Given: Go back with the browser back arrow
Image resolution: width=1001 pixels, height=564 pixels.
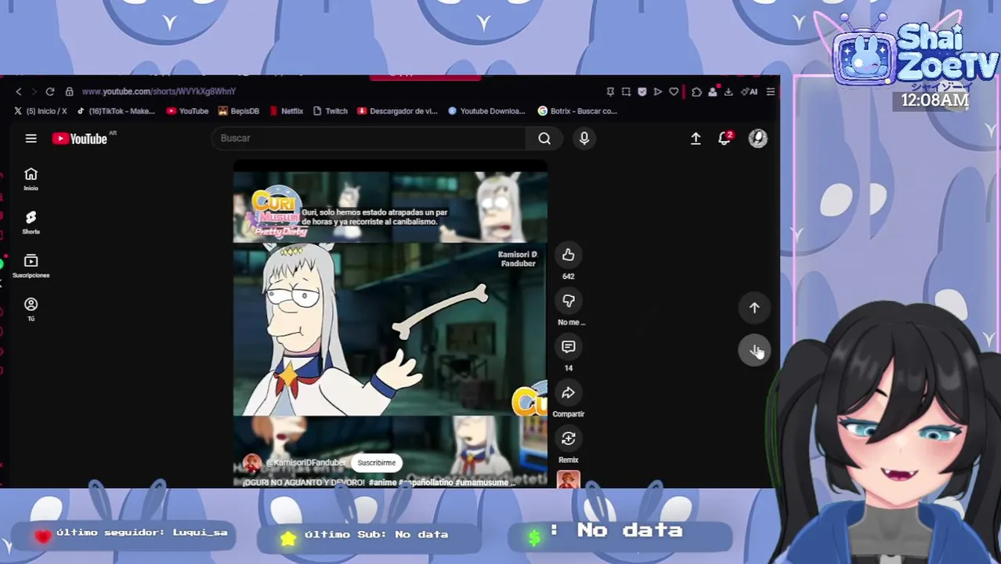Looking at the screenshot, I should pyautogui.click(x=19, y=92).
